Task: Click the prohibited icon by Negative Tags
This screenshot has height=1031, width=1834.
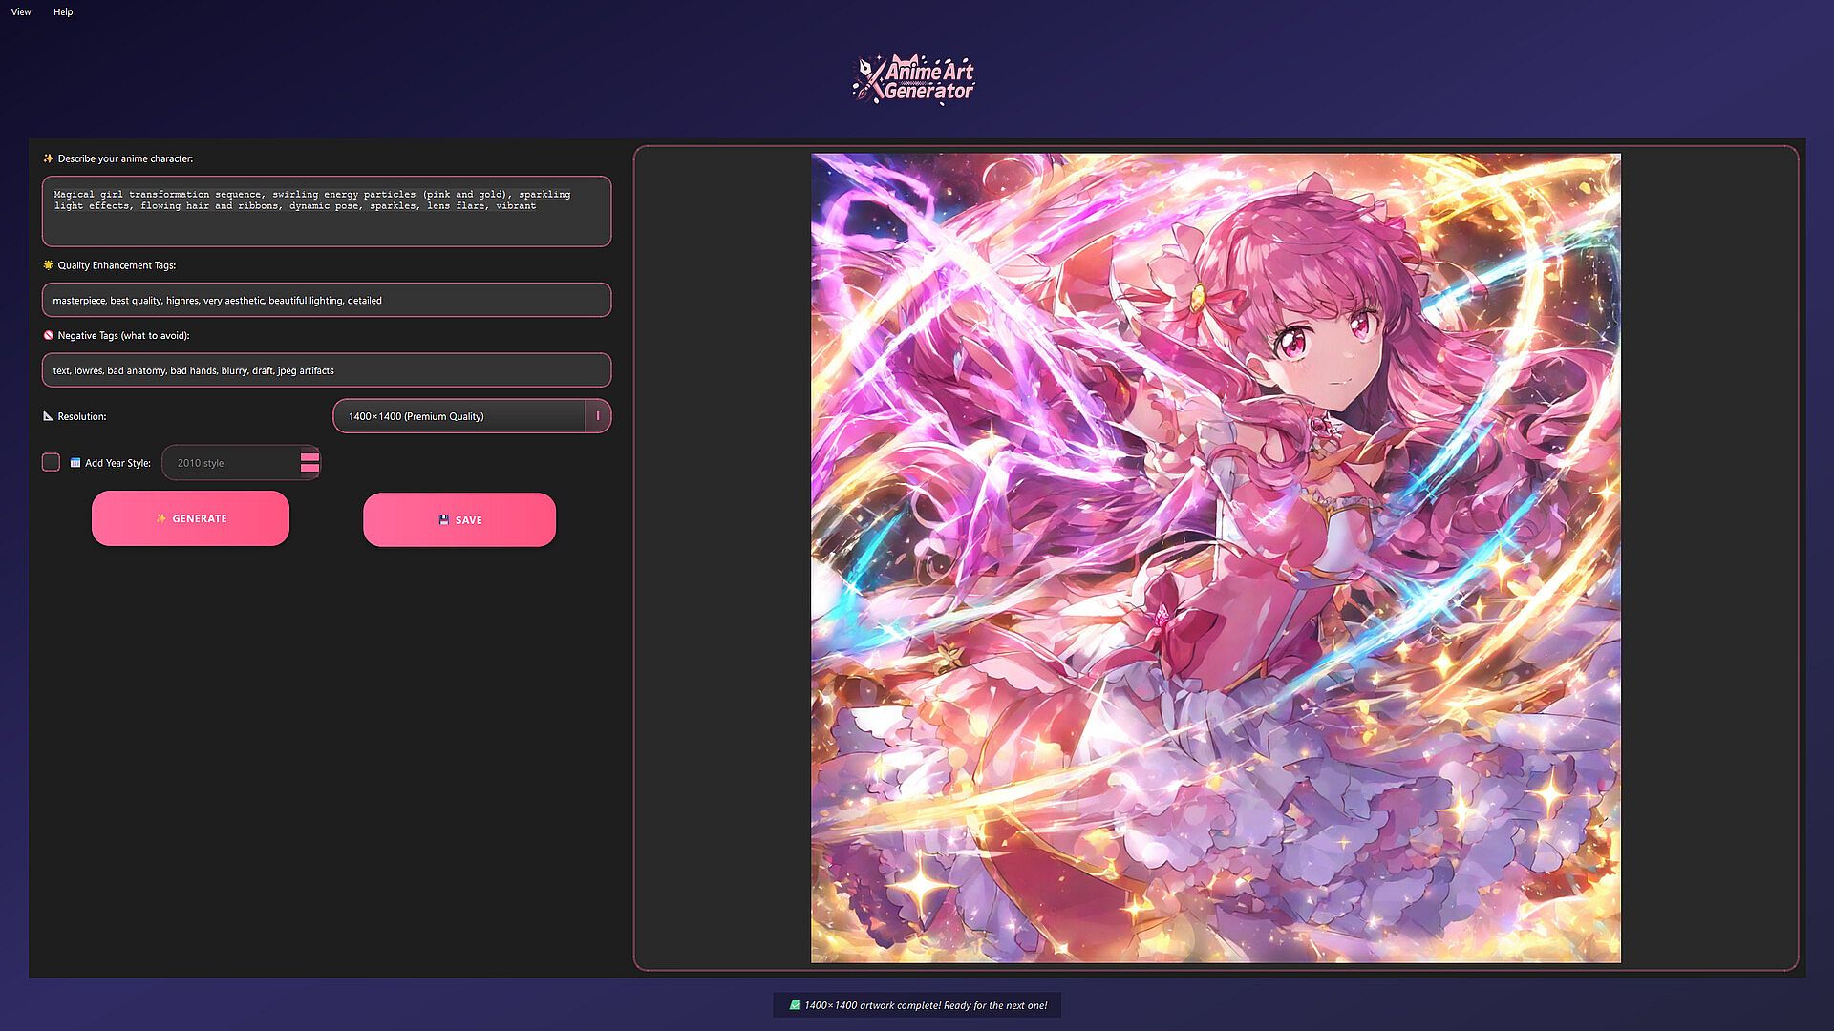Action: [x=48, y=335]
